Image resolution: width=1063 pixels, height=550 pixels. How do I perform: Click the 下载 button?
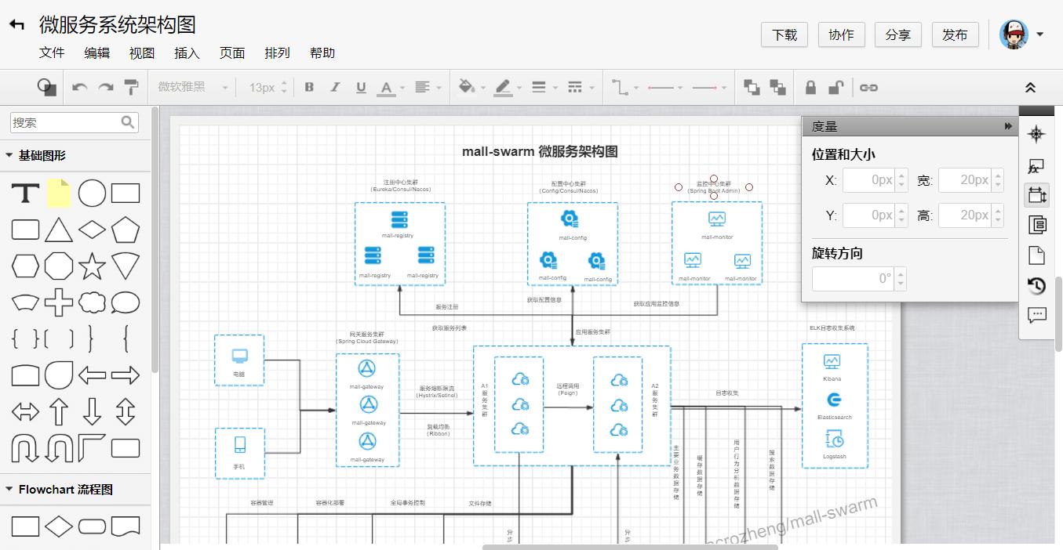[785, 34]
